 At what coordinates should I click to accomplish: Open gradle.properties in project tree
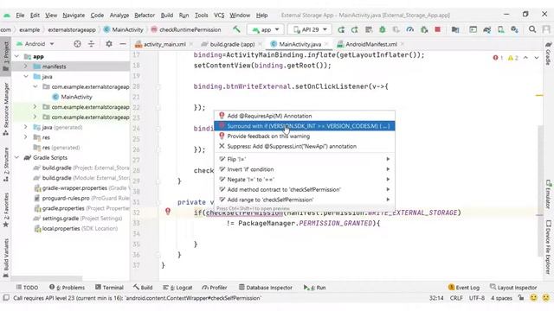click(63, 208)
